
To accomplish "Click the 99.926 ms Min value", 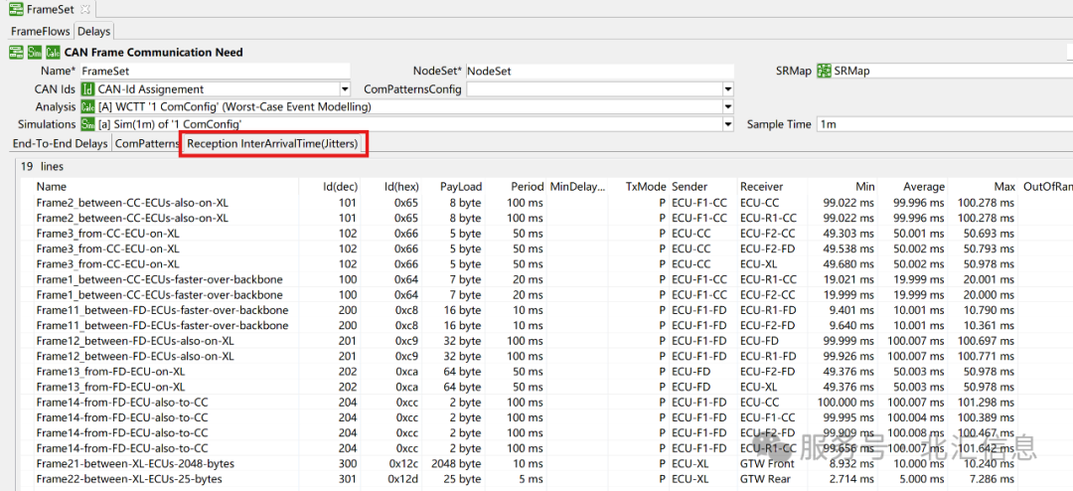I will [x=849, y=356].
